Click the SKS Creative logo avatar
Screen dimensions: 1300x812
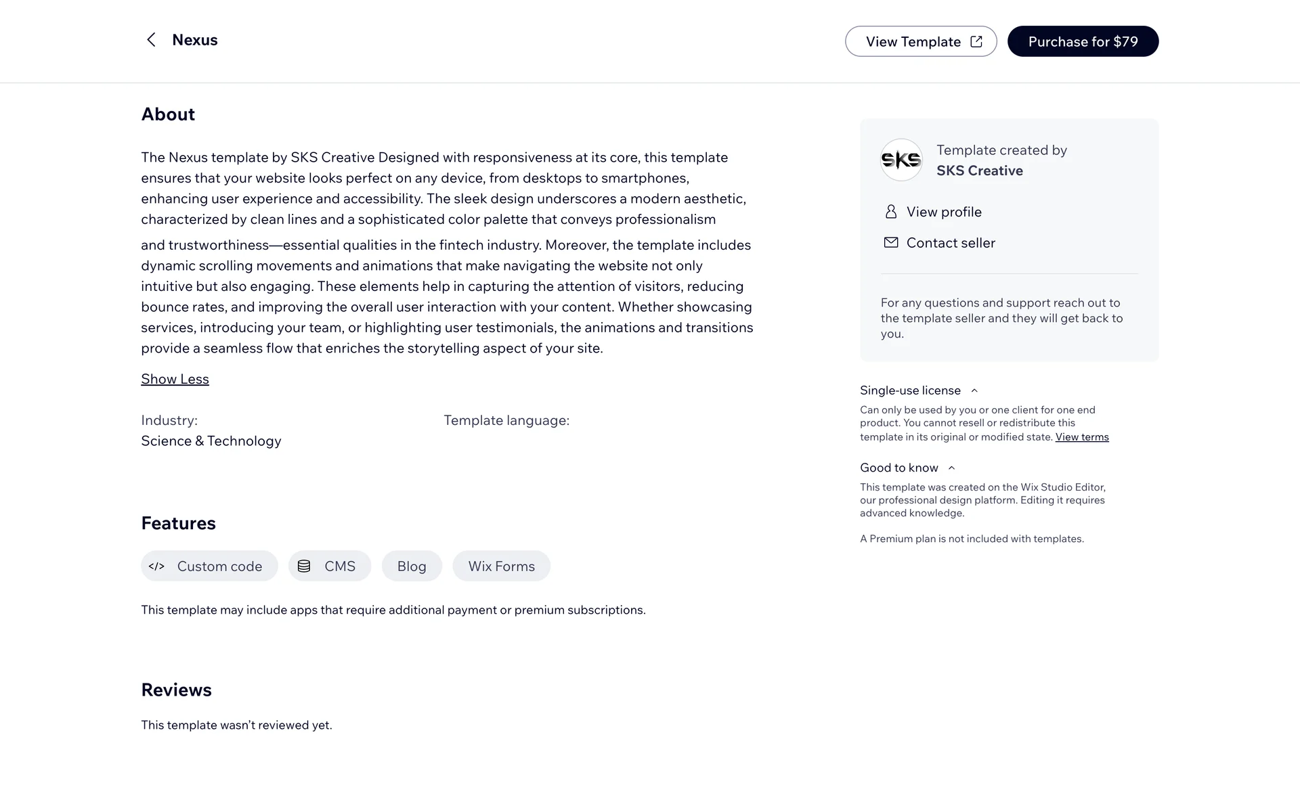coord(901,160)
